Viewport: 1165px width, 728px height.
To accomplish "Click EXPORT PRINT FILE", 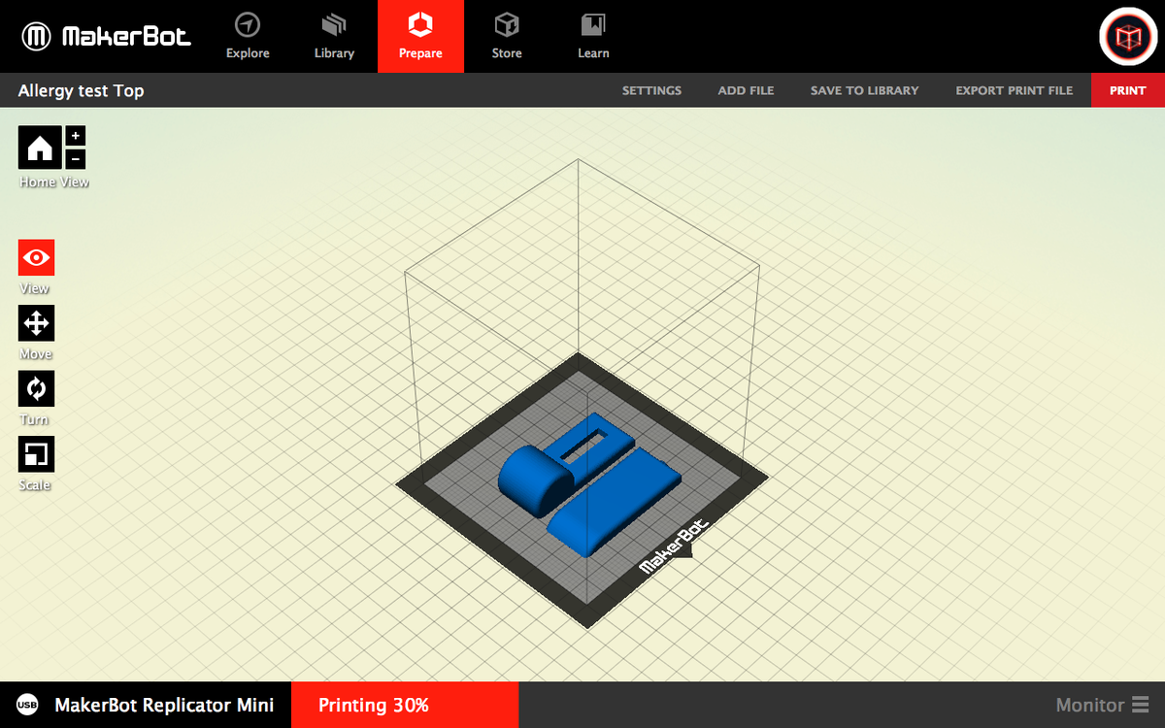I will [1015, 90].
